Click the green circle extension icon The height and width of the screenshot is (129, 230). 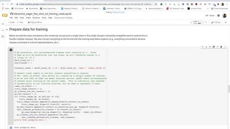coord(161,4)
